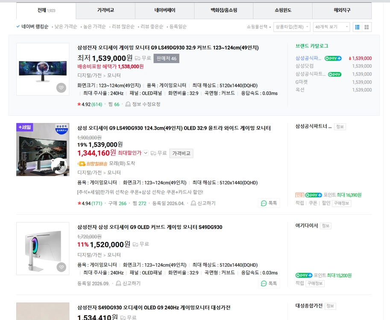390x320 pixels.
Task: Click 인증 badge in second listing
Action: (300, 195)
